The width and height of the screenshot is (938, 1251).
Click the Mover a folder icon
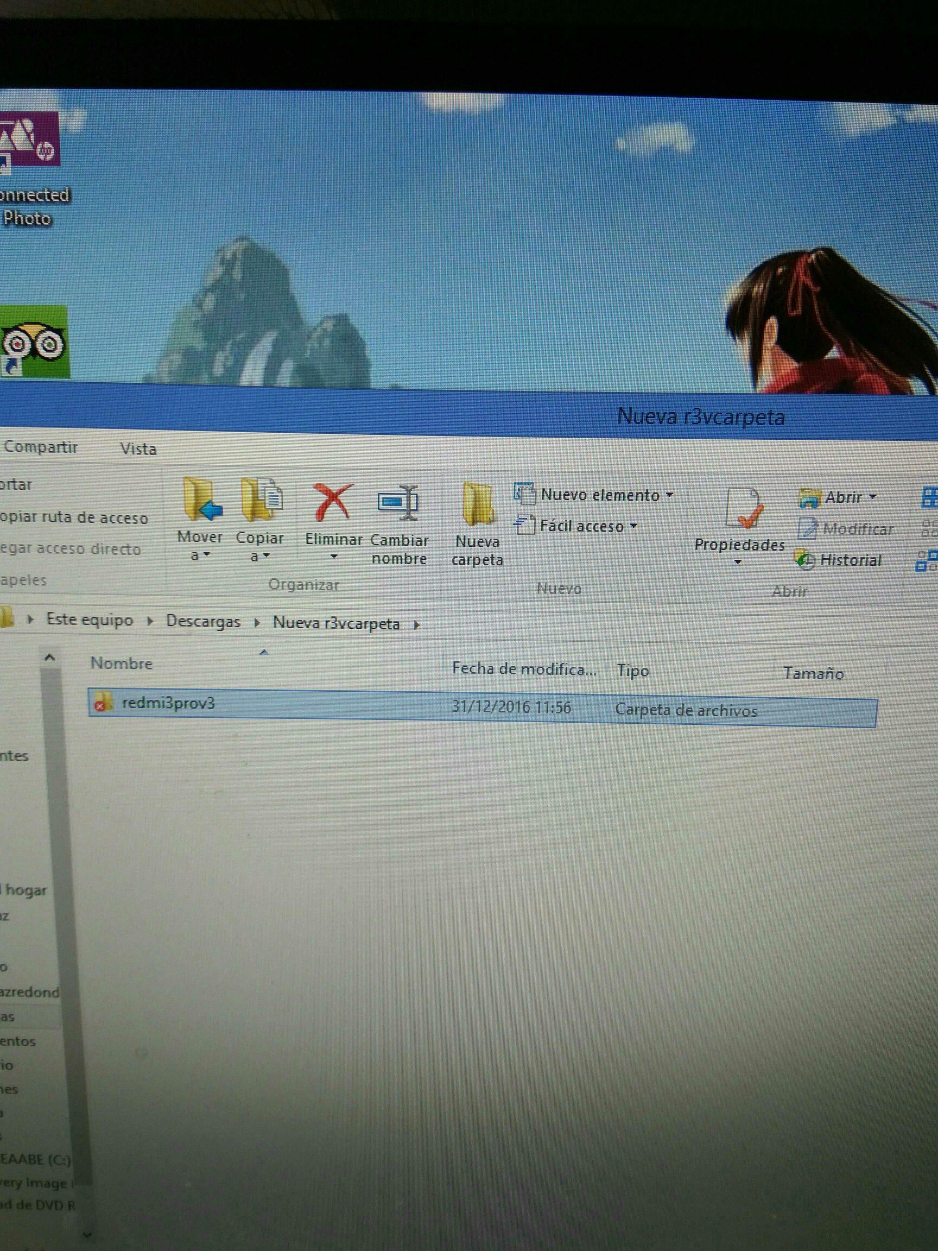[201, 500]
